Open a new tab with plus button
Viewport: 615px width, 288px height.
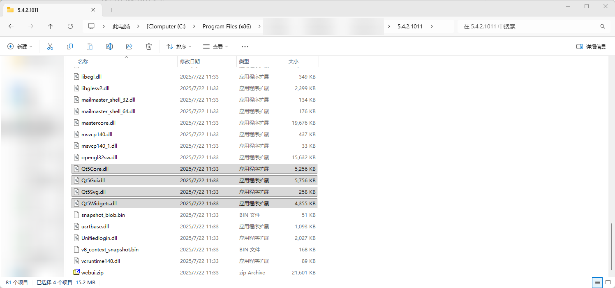pyautogui.click(x=111, y=10)
